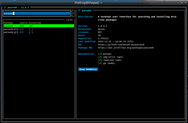188x123 pixels.
Task: Click the settings dots icon beside search box
Action: pyautogui.click(x=73, y=13)
